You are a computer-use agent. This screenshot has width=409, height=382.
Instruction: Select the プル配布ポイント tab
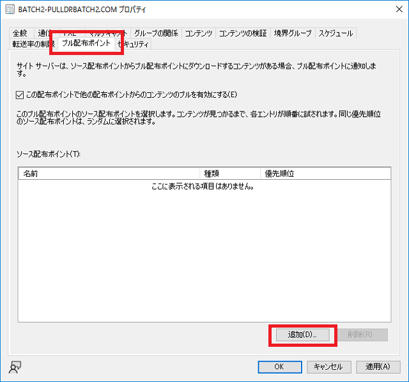[x=86, y=44]
